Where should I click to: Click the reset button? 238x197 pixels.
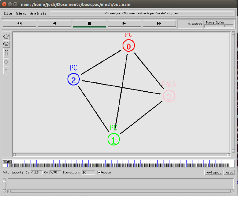[x=229, y=172]
